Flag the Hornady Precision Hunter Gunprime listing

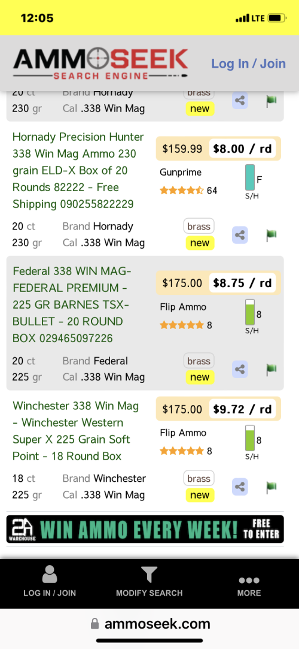tap(271, 235)
